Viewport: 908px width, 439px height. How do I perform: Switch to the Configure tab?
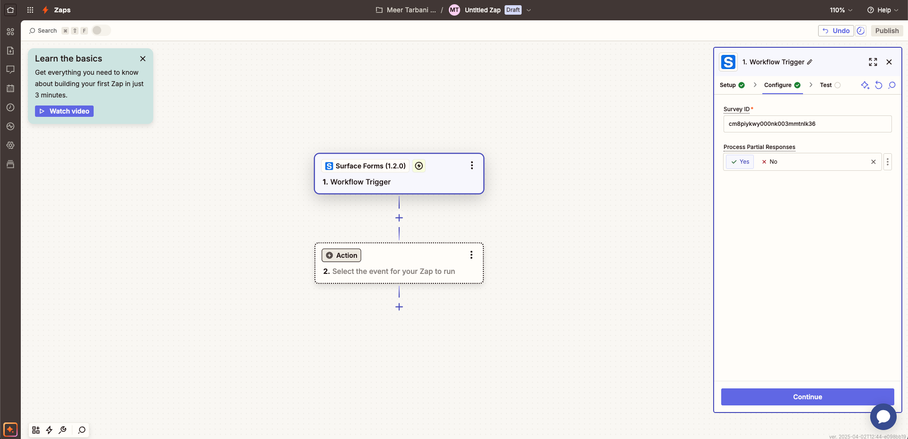point(782,85)
